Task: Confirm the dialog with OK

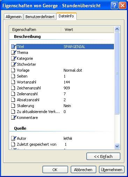Action: (x=55, y=170)
